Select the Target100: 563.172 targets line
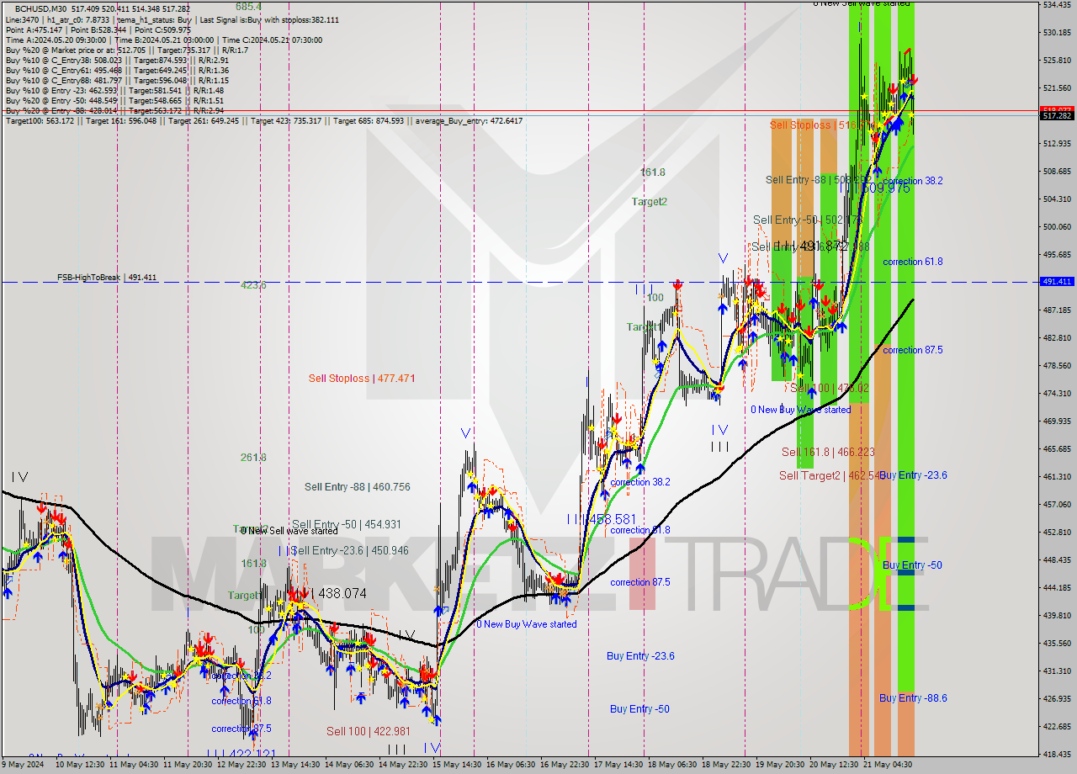The width and height of the screenshot is (1077, 774). point(264,121)
